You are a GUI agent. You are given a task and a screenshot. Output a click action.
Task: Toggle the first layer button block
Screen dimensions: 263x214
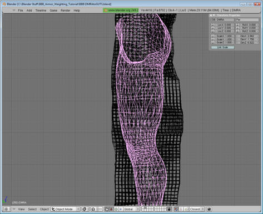pyautogui.click(x=147, y=209)
